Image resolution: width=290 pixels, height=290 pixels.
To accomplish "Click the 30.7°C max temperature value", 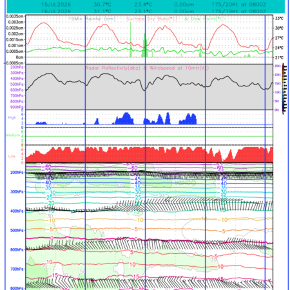I will [102, 5].
